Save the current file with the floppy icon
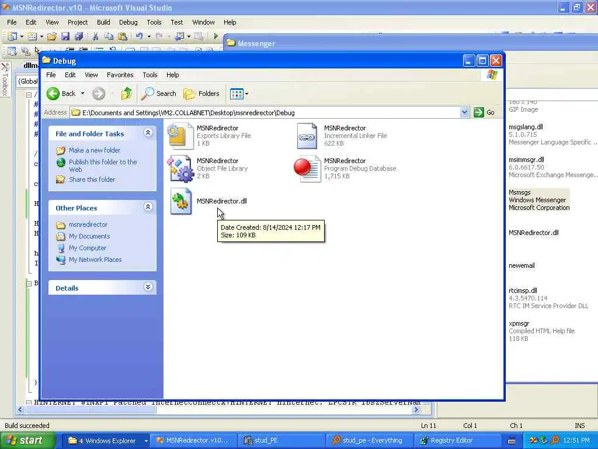 click(x=65, y=36)
